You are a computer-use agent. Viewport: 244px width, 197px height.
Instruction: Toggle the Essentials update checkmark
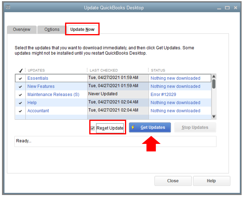click(20, 78)
